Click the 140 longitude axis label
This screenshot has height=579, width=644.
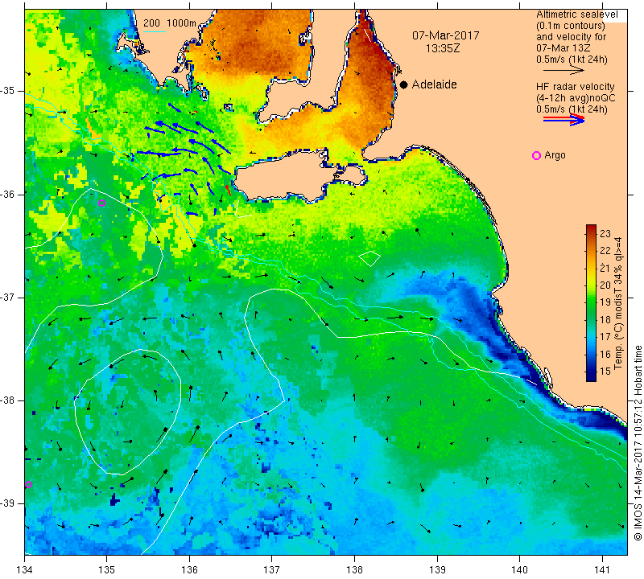[519, 570]
